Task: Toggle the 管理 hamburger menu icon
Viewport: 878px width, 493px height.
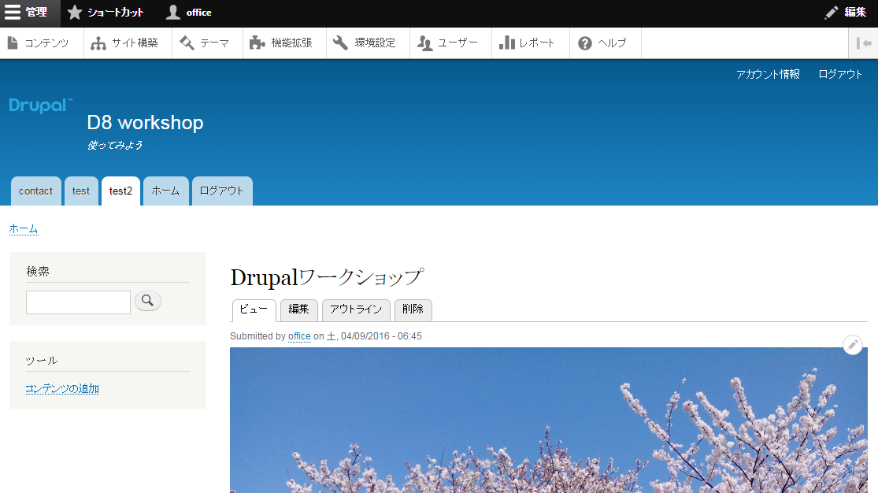Action: click(13, 13)
